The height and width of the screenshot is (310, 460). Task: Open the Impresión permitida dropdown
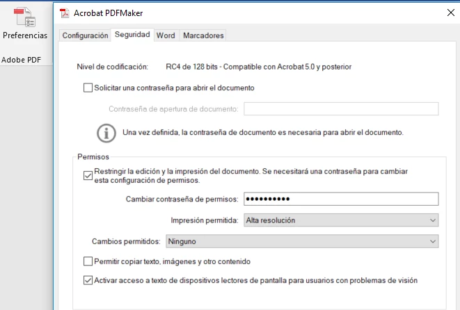341,220
